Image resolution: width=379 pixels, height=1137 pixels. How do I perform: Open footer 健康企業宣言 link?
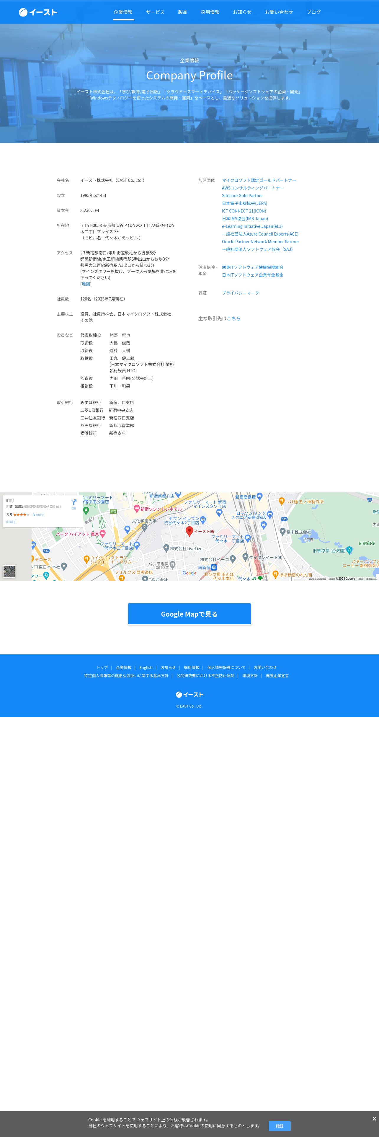277,676
